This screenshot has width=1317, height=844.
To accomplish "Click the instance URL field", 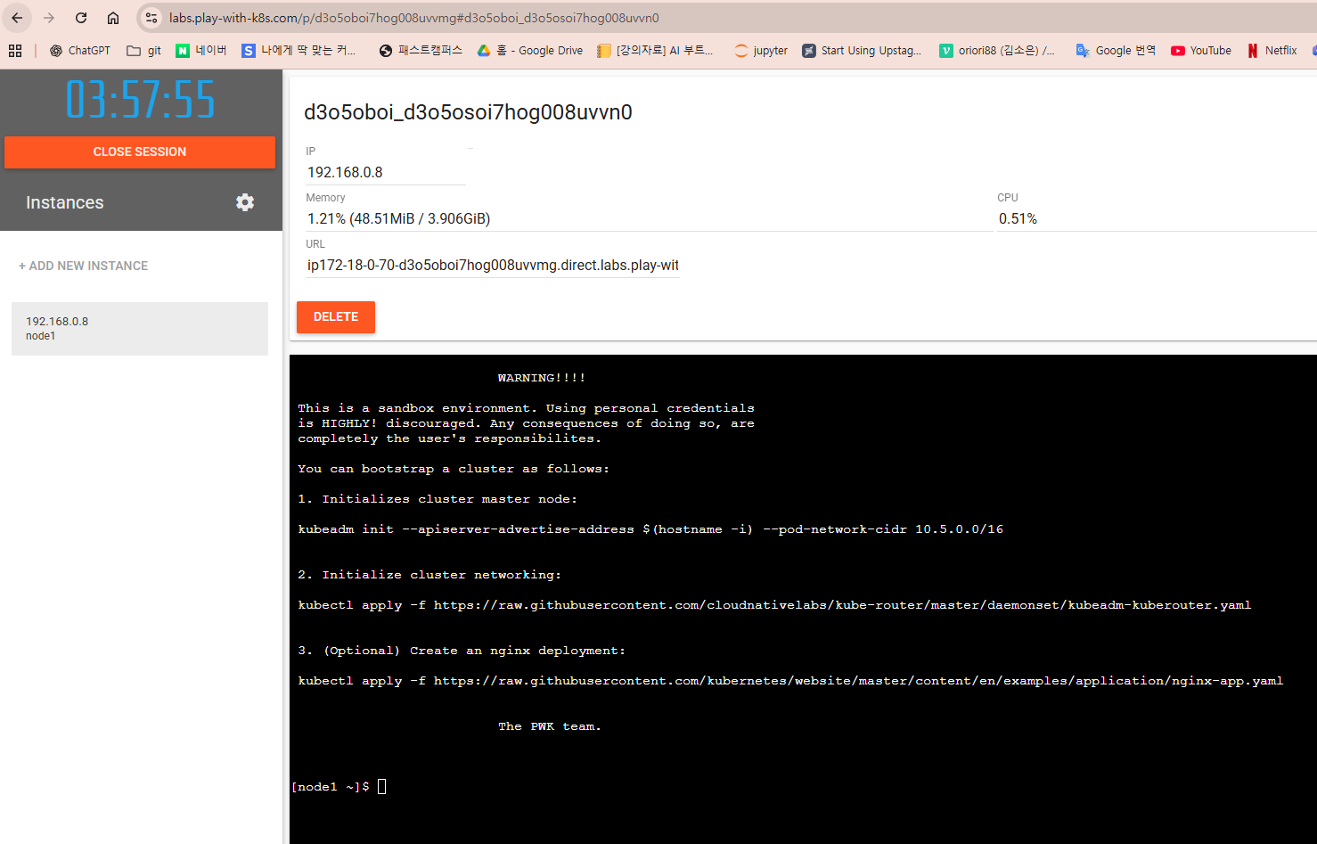I will point(493,266).
